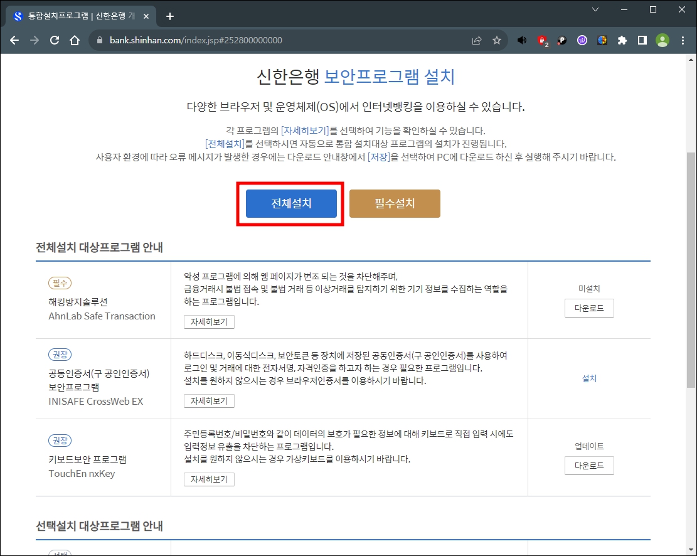The height and width of the screenshot is (556, 697).
Task: Click the 권장 badge for 키보드보안 프로그램
Action: (60, 441)
